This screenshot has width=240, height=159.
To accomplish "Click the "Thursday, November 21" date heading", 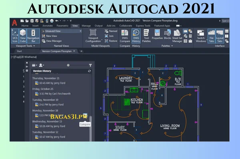I will point(46,78).
